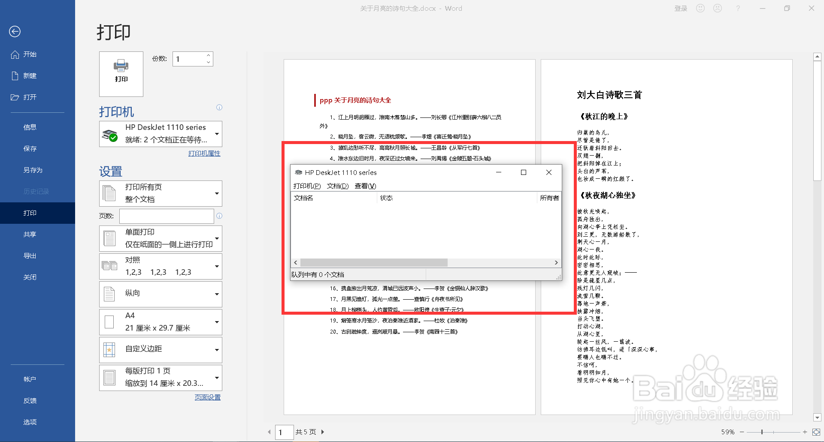Image resolution: width=824 pixels, height=442 pixels.
Task: Click the queue window left scroll arrow
Action: pos(296,262)
